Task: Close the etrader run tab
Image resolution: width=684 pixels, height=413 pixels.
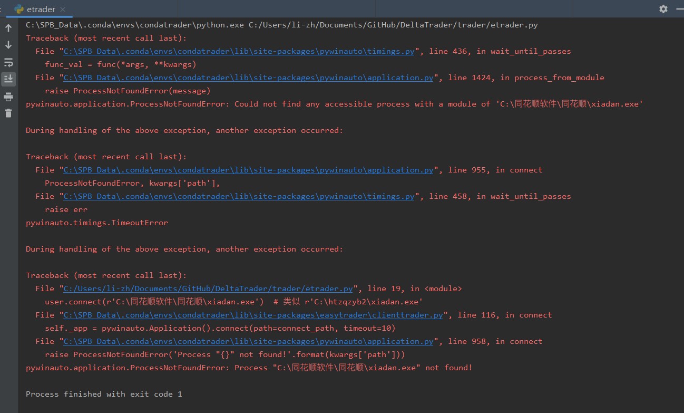Action: pyautogui.click(x=63, y=9)
